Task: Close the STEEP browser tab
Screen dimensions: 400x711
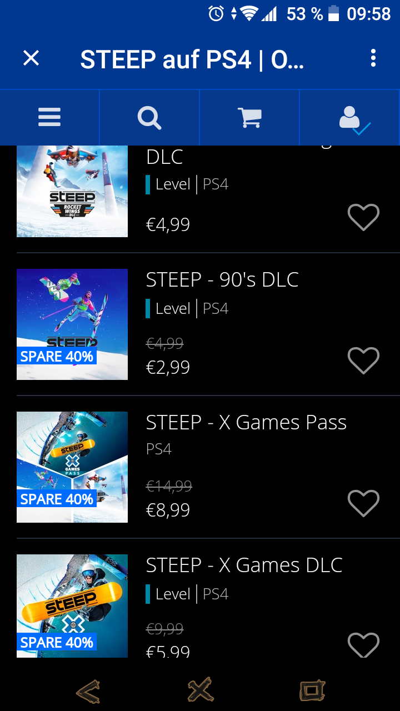Action: tap(31, 58)
